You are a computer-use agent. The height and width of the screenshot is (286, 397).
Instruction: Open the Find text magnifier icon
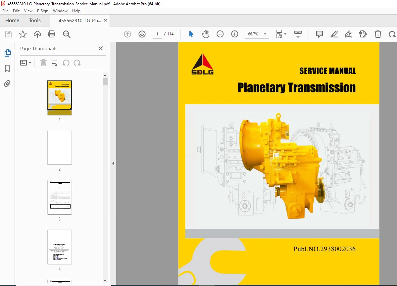[x=67, y=34]
